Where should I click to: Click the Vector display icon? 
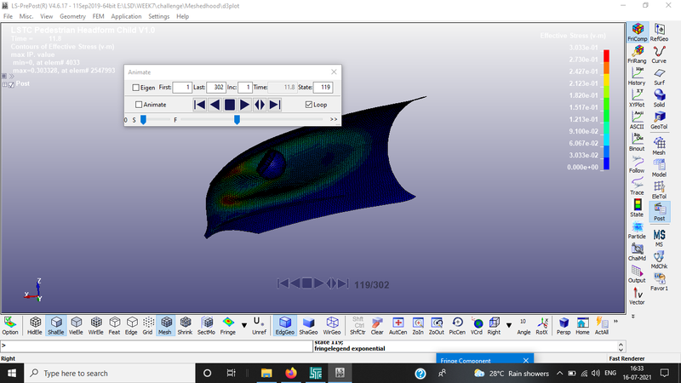pyautogui.click(x=637, y=295)
